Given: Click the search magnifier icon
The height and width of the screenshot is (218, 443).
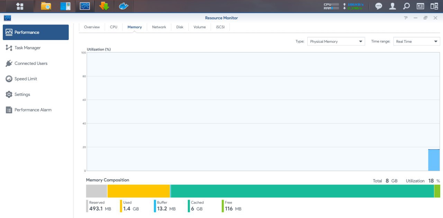Looking at the screenshot, I should click(406, 6).
